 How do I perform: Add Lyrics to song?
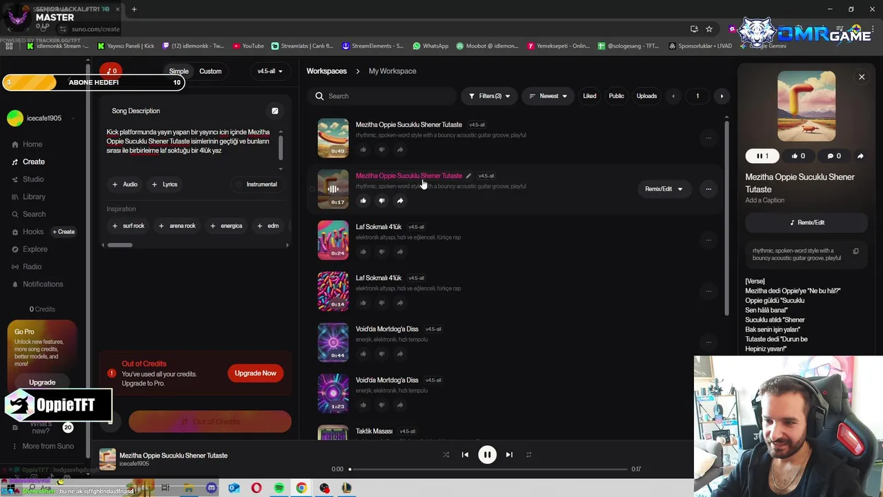tap(164, 184)
